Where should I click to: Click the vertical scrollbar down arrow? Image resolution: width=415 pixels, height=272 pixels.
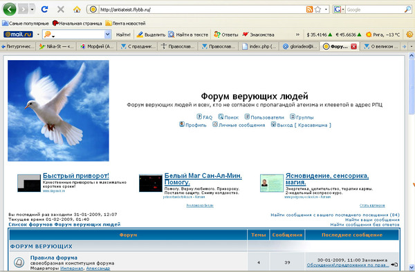pos(412,266)
